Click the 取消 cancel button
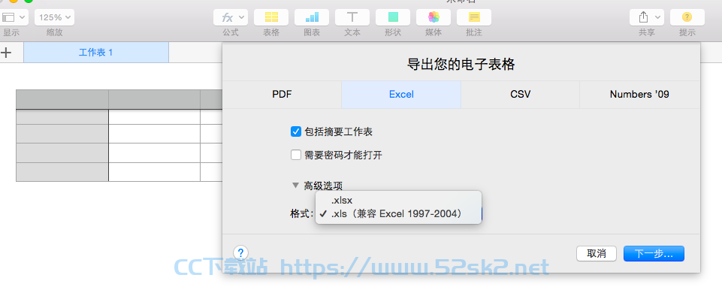The height and width of the screenshot is (290, 722). pos(597,254)
